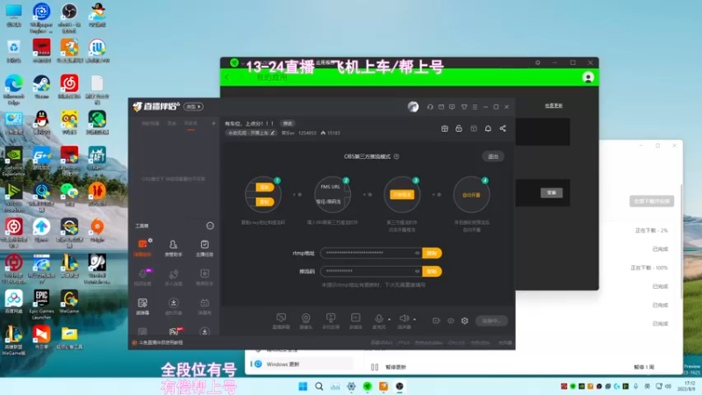Viewport: 702px width, 395px height.
Task: Open 主播任务 tool in toolbox
Action: coord(204,248)
